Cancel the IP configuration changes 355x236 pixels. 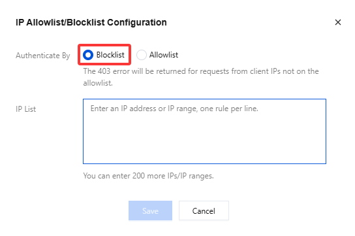click(204, 211)
